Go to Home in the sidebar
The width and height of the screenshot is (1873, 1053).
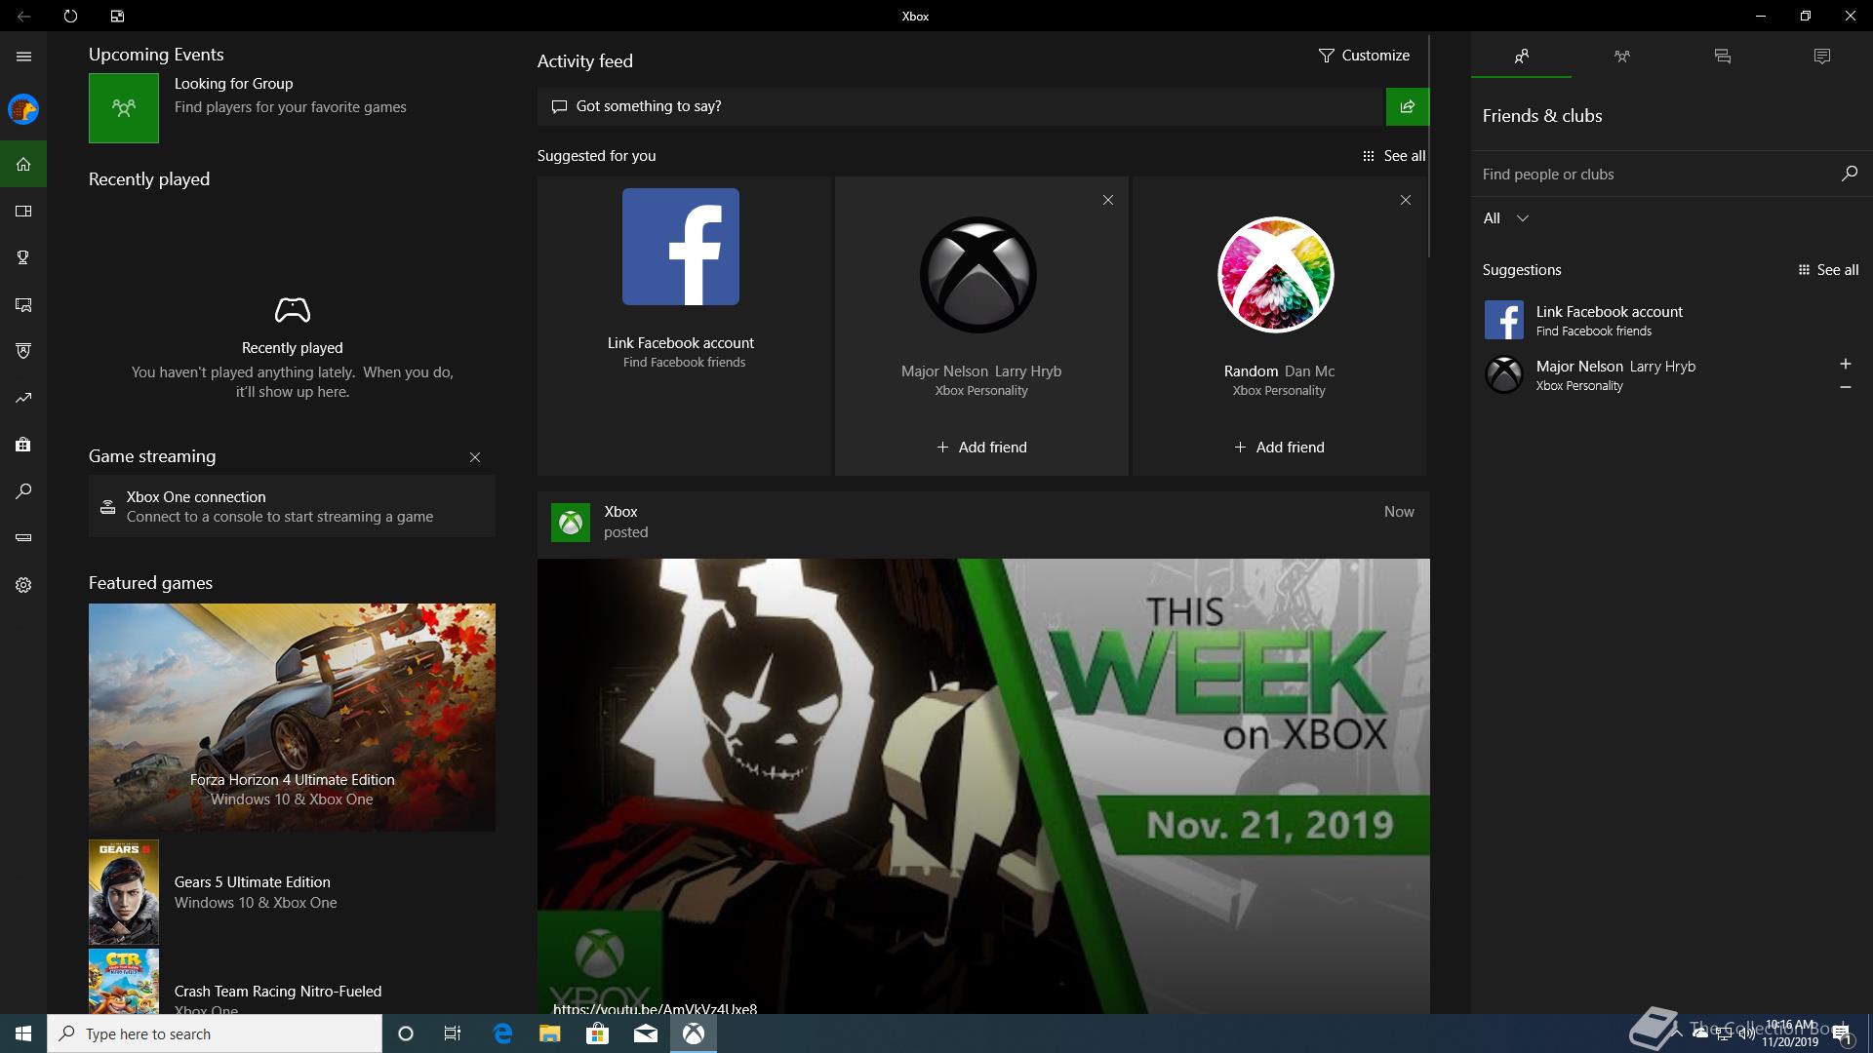[23, 164]
